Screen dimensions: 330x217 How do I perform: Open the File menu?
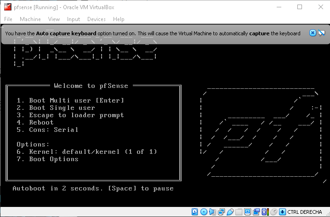pos(8,19)
